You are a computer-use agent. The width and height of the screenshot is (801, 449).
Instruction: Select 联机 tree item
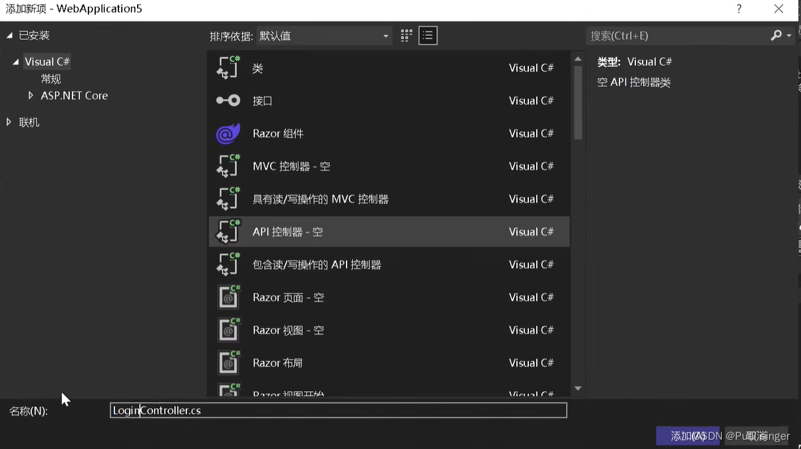pyautogui.click(x=29, y=122)
